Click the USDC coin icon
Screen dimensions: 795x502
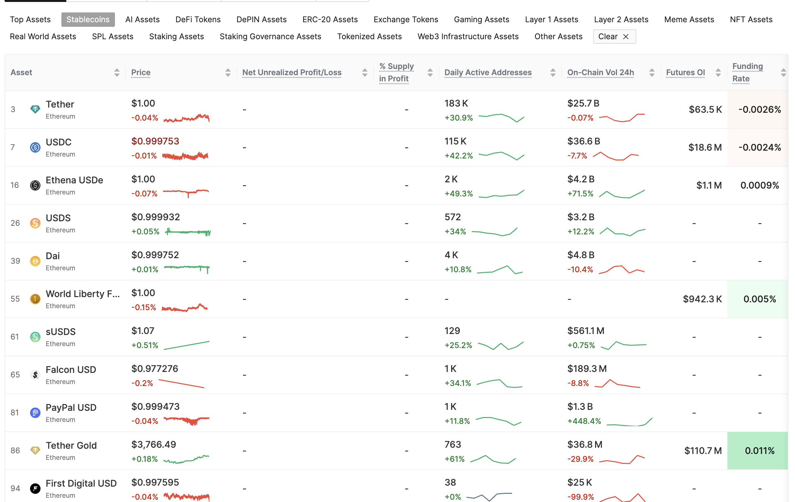[x=35, y=147]
